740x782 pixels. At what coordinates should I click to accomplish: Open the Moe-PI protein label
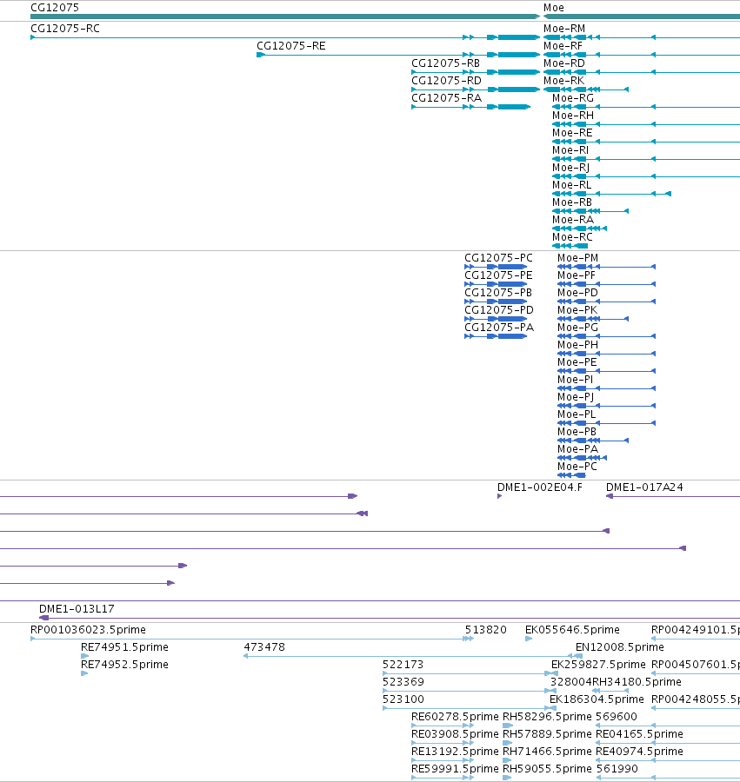pos(576,380)
